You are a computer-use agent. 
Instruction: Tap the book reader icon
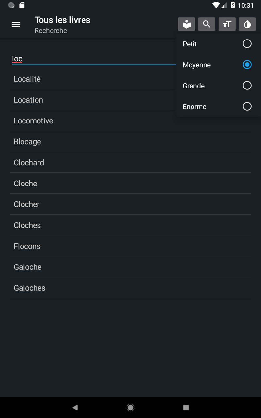click(187, 24)
